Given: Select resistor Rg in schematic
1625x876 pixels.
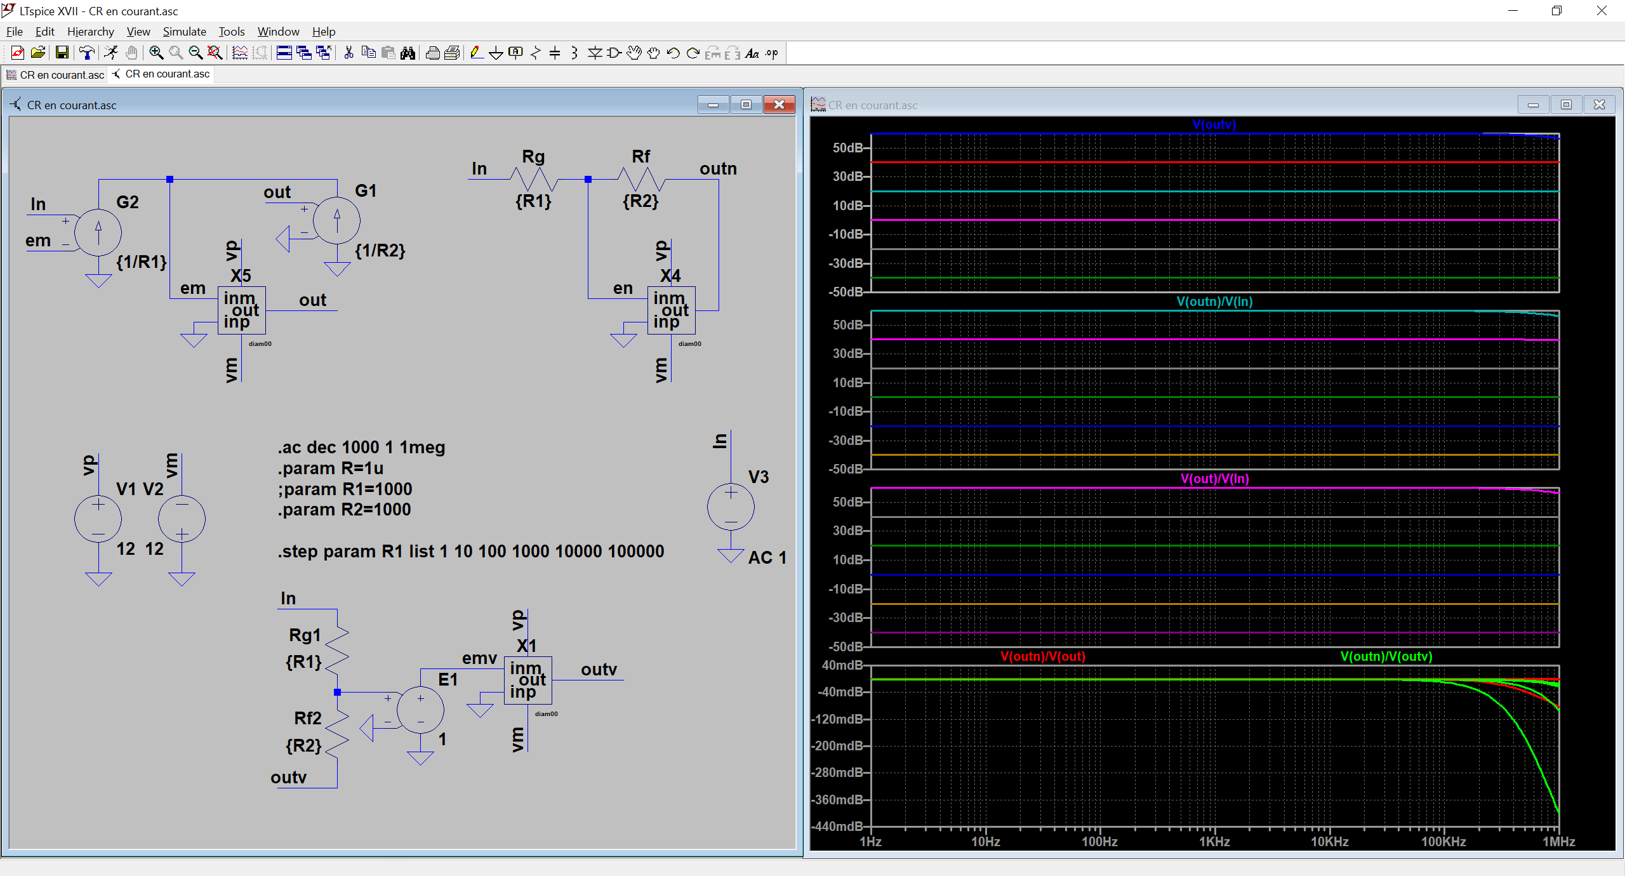Looking at the screenshot, I should coord(534,180).
